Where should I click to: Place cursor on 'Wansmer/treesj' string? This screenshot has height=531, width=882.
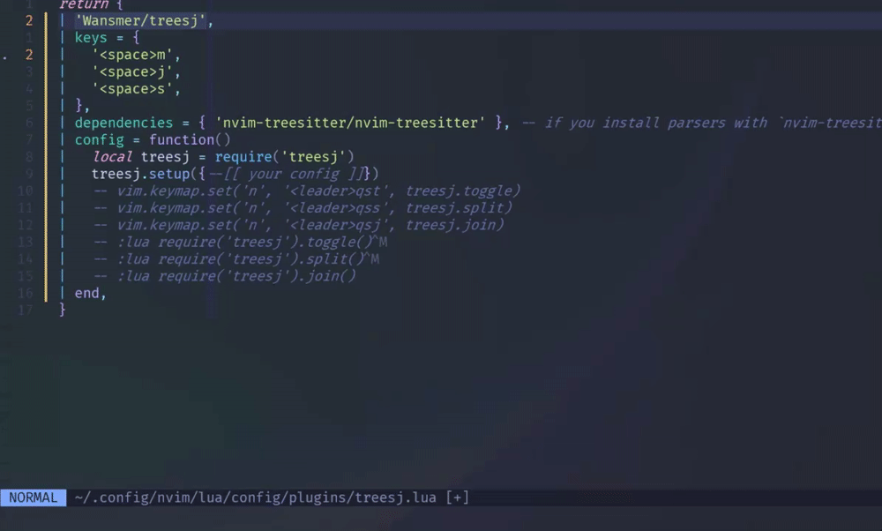(140, 21)
